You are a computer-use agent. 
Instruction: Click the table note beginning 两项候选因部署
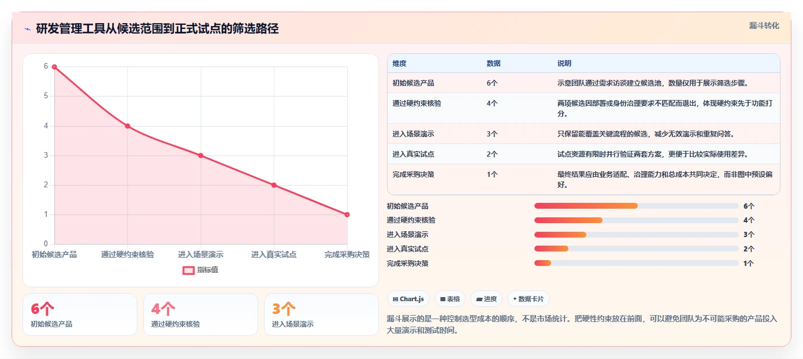coord(665,109)
